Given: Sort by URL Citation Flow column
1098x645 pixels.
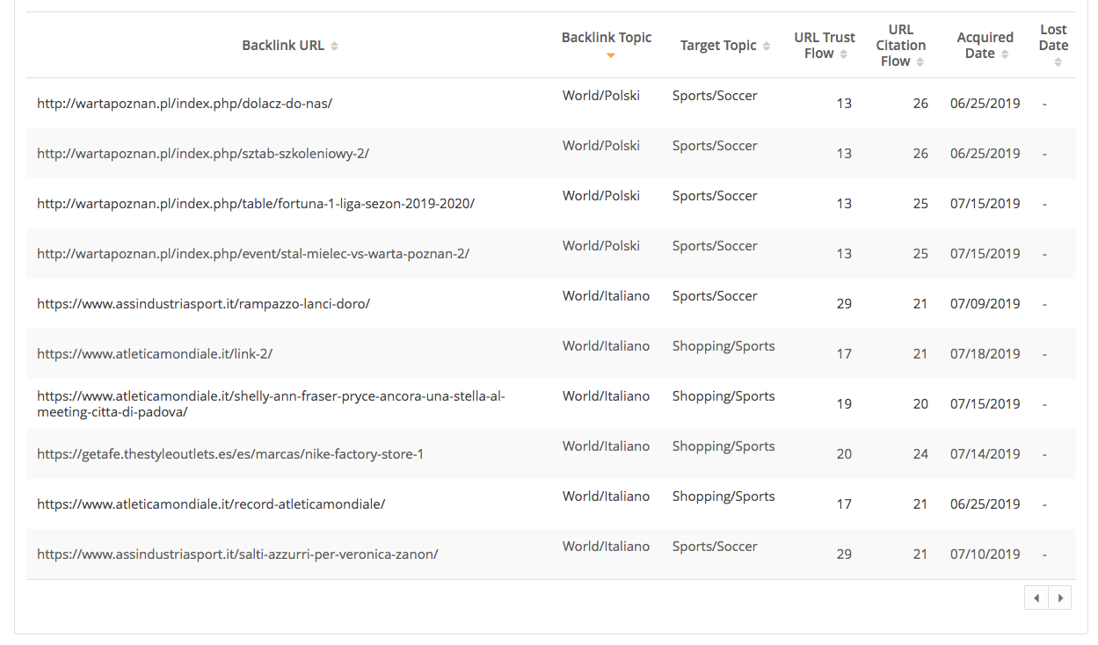Looking at the screenshot, I should (920, 62).
